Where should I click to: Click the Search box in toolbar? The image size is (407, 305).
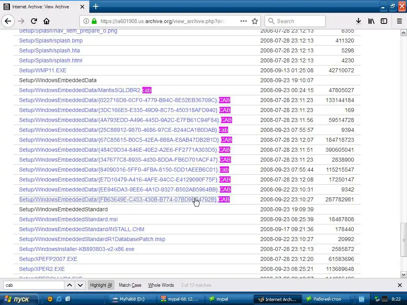(x=295, y=21)
